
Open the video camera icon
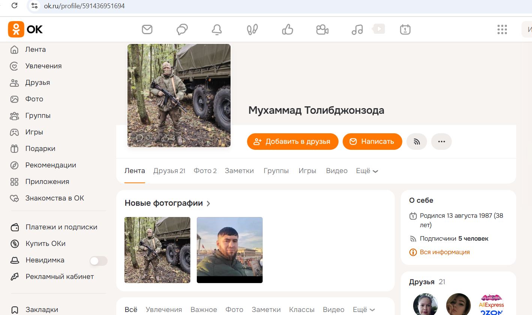click(322, 29)
